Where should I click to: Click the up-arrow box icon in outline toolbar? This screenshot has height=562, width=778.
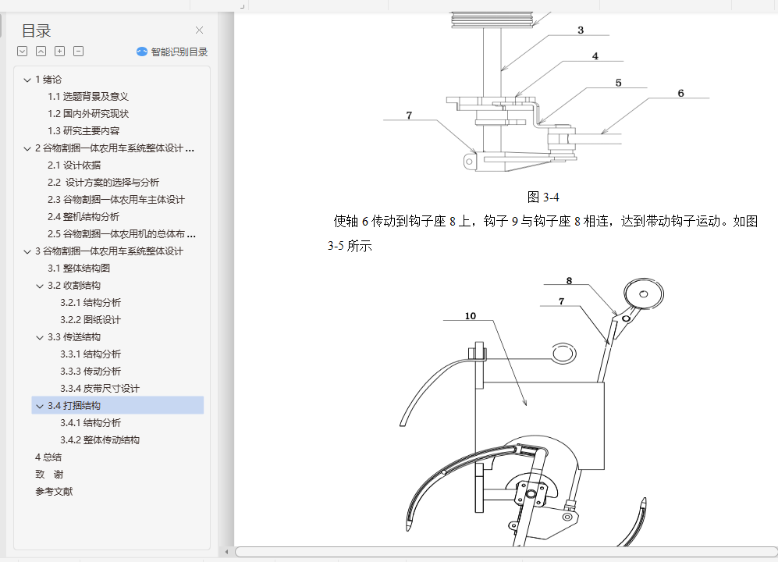[41, 52]
